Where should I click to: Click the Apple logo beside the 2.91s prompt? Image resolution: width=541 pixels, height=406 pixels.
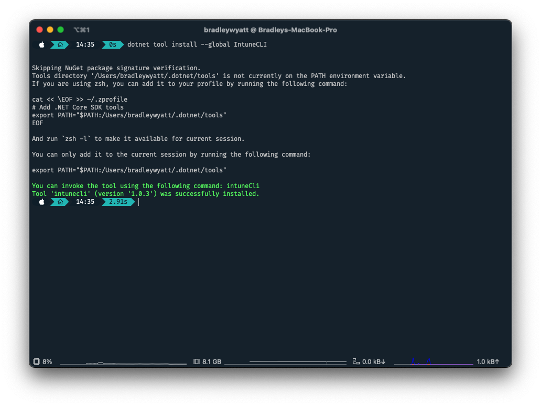[42, 202]
